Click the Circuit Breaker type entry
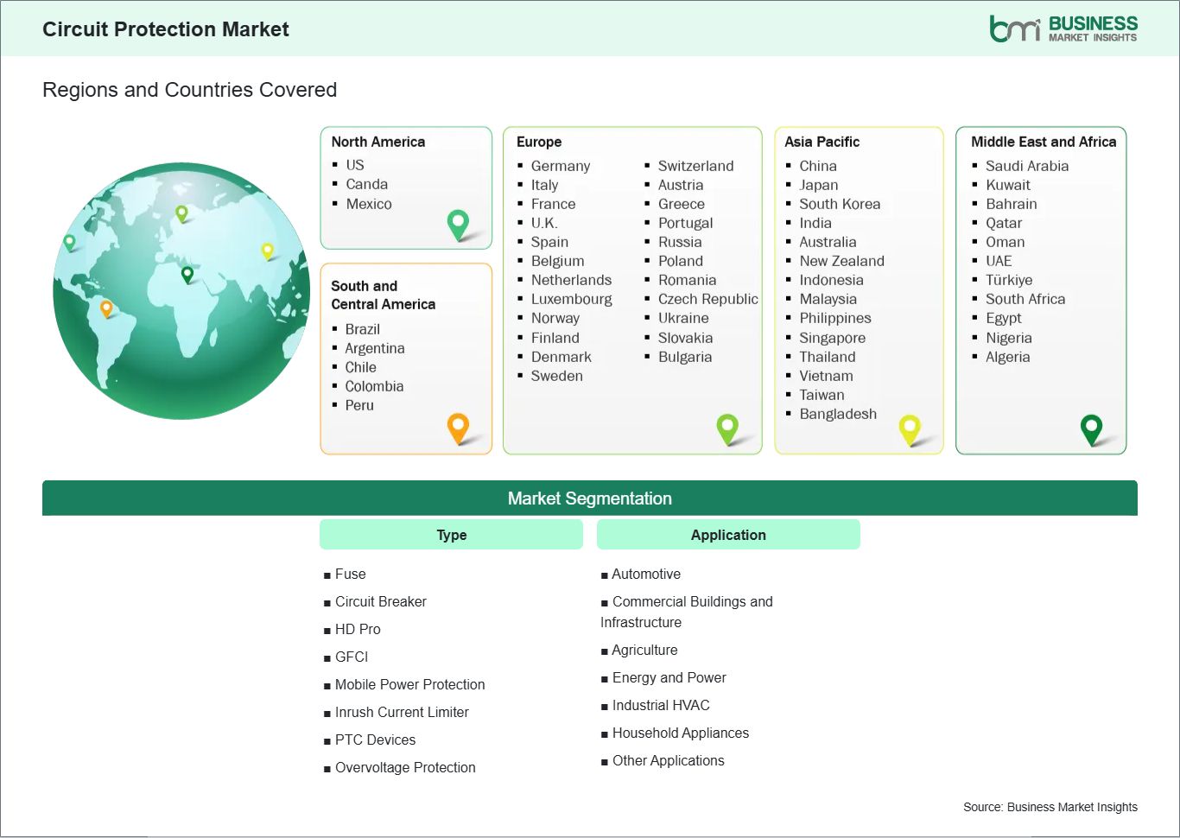The image size is (1180, 838). pyautogui.click(x=380, y=601)
